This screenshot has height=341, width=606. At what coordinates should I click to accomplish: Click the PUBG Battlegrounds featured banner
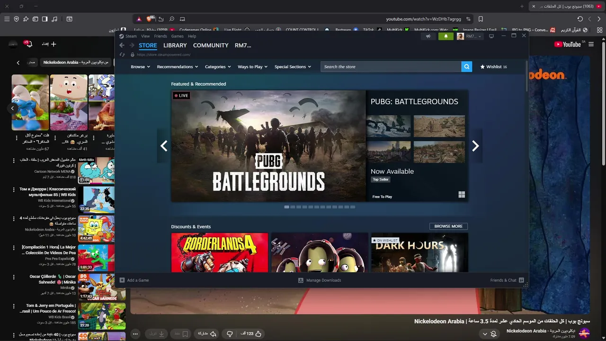268,146
